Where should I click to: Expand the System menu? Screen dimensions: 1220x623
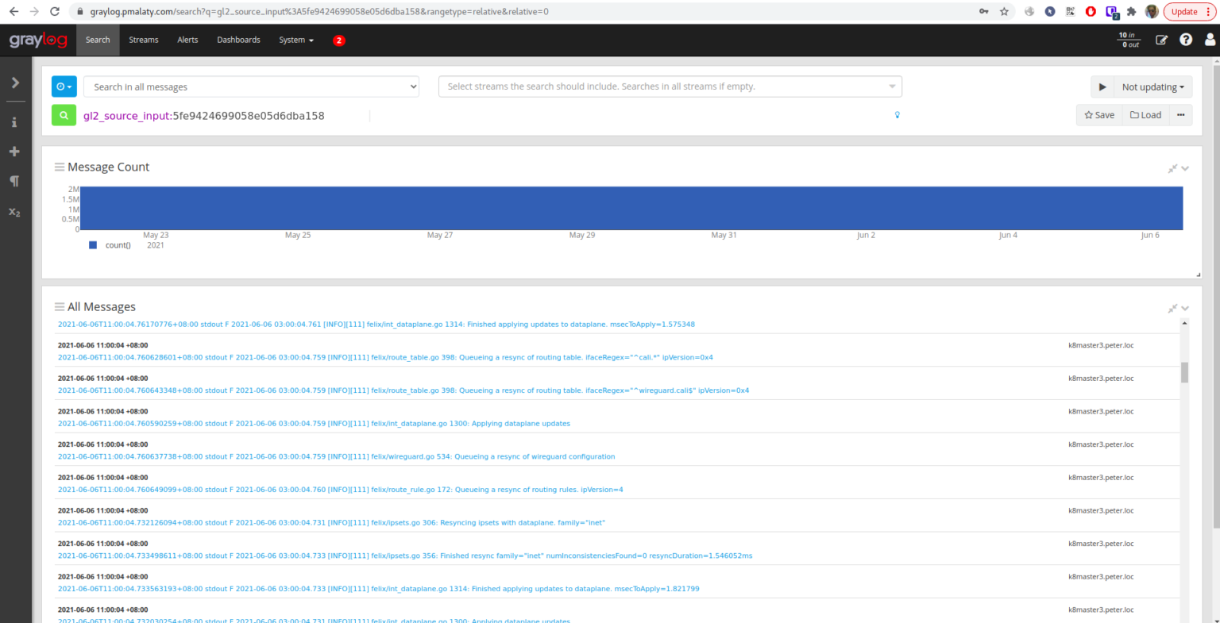point(295,39)
